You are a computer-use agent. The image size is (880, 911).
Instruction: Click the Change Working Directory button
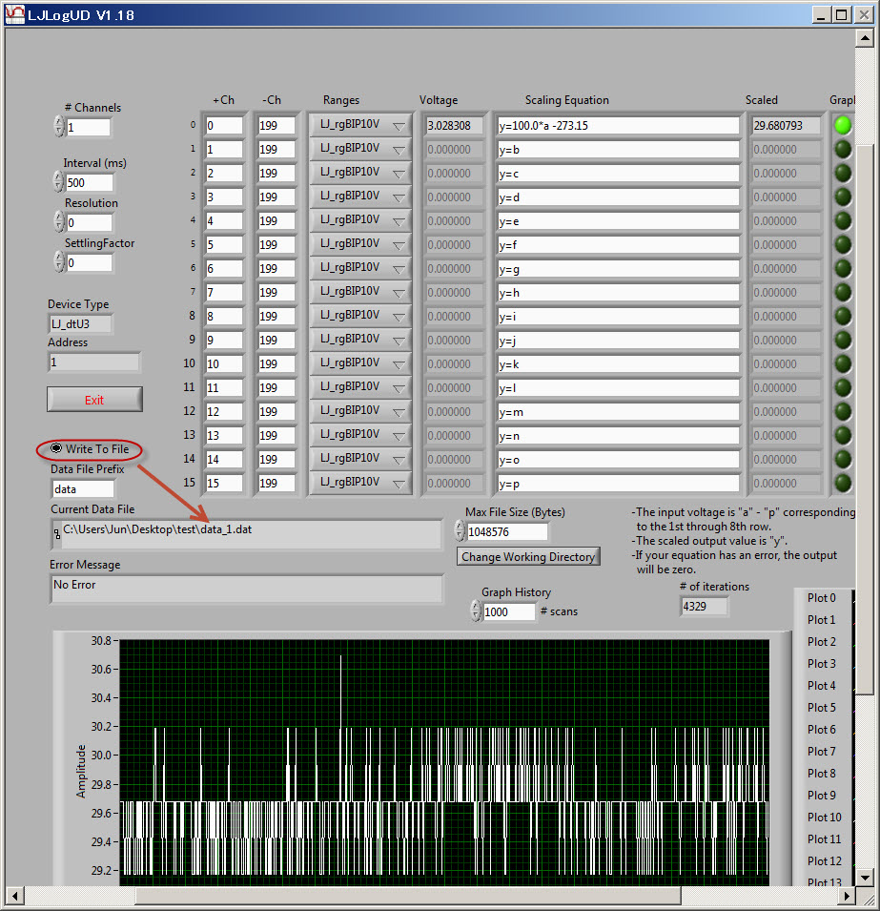(x=528, y=557)
